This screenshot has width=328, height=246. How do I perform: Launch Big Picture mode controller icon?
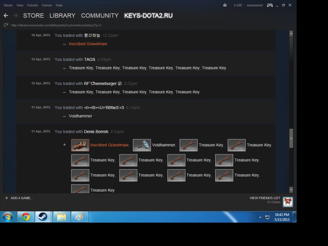(x=270, y=5)
